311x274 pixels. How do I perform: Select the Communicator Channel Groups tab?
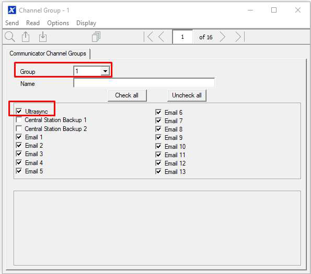coord(48,53)
